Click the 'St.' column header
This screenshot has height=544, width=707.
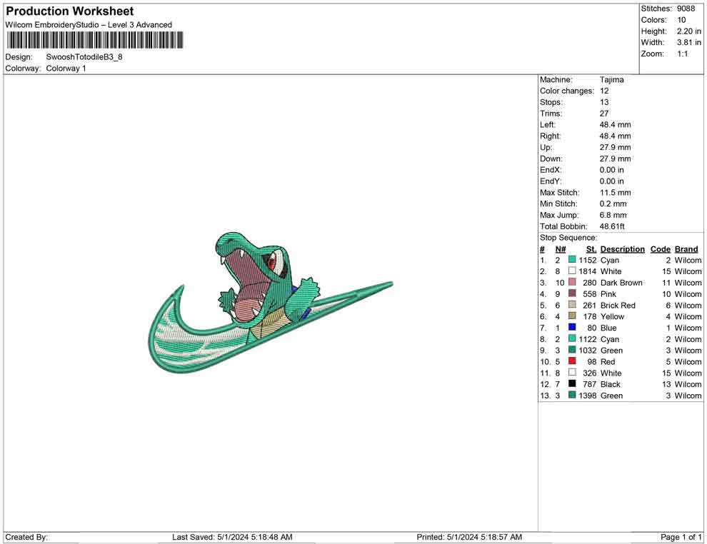point(591,249)
